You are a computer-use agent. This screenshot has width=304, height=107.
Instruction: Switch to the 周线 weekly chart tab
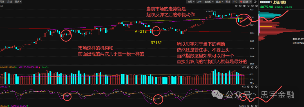click(x=3, y=2)
